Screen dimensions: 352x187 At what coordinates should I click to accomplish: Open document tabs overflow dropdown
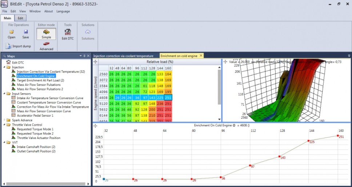pos(349,56)
